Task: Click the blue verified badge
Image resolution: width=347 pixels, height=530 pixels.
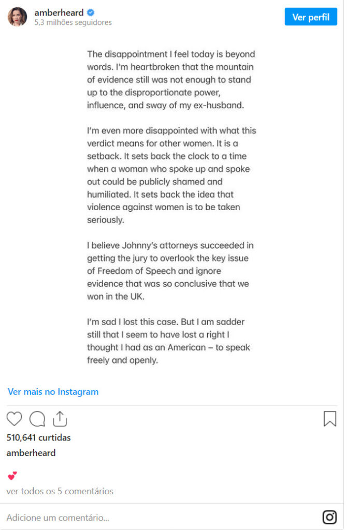Action: [x=91, y=12]
